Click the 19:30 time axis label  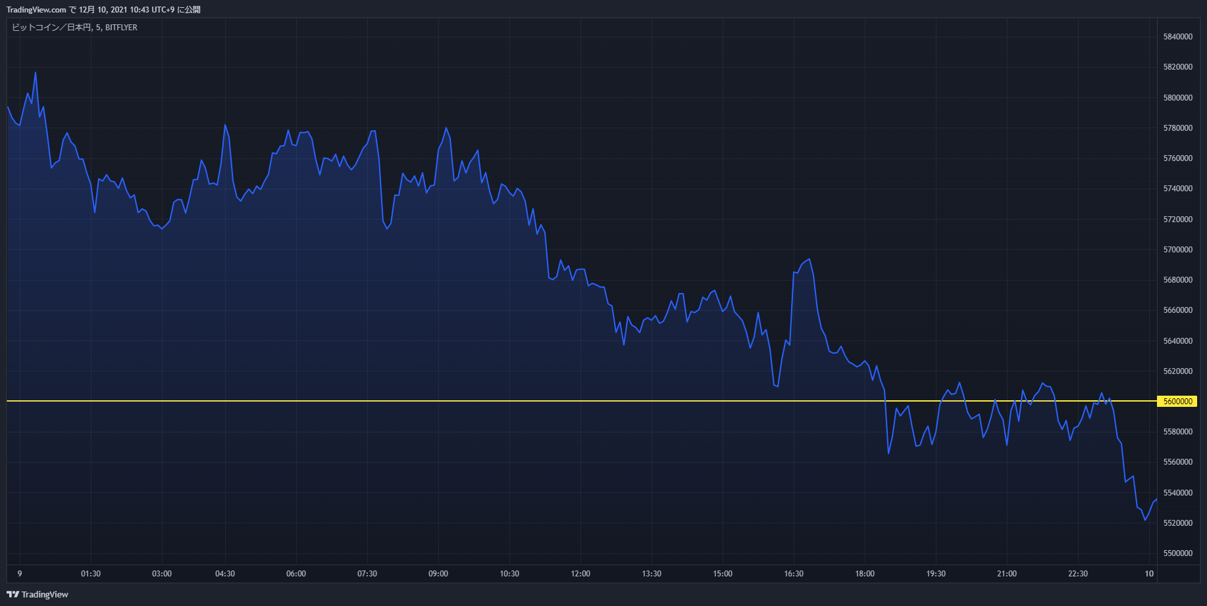coord(936,574)
